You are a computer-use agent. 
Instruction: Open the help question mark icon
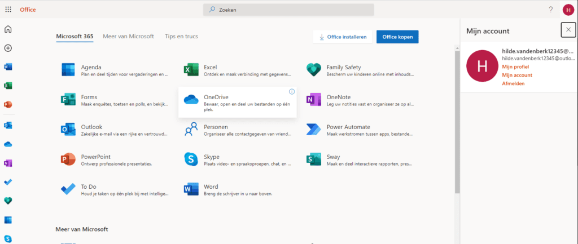pyautogui.click(x=551, y=10)
